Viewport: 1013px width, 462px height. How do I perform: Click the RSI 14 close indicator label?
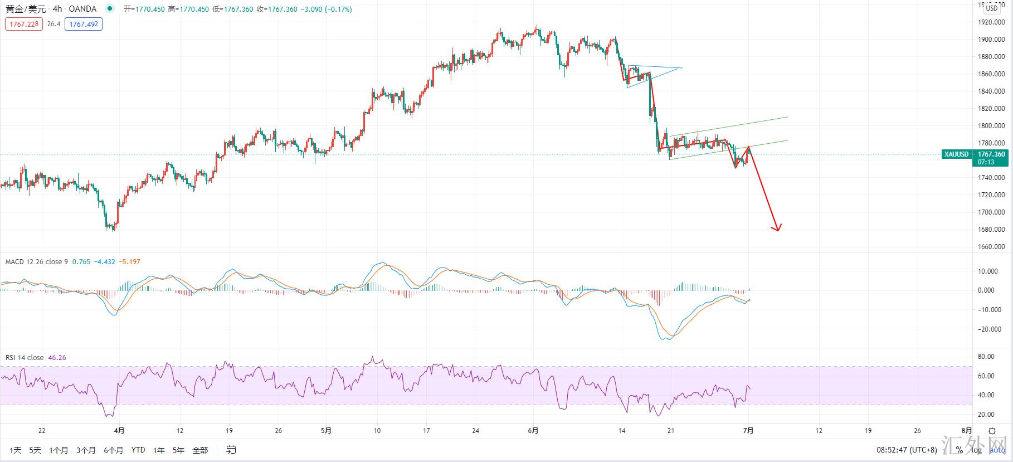pyautogui.click(x=25, y=357)
